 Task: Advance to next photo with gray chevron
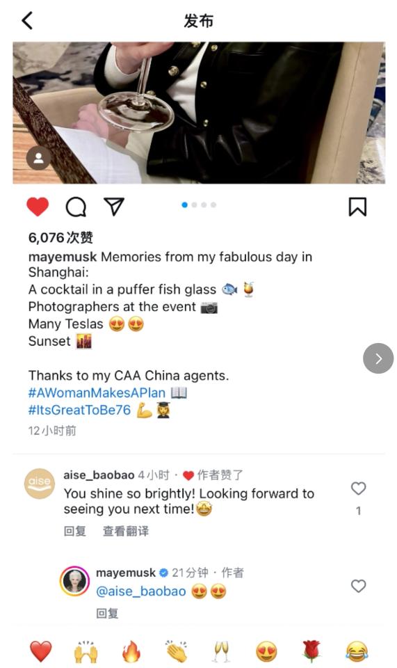coord(378,358)
